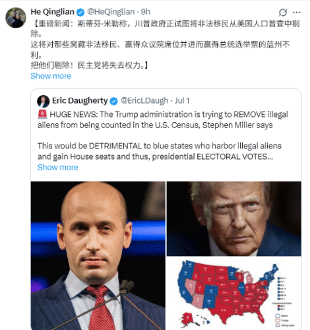Viewport: 310px width, 330px height.
Task: Open the Trump portrait photo
Action: (234, 218)
